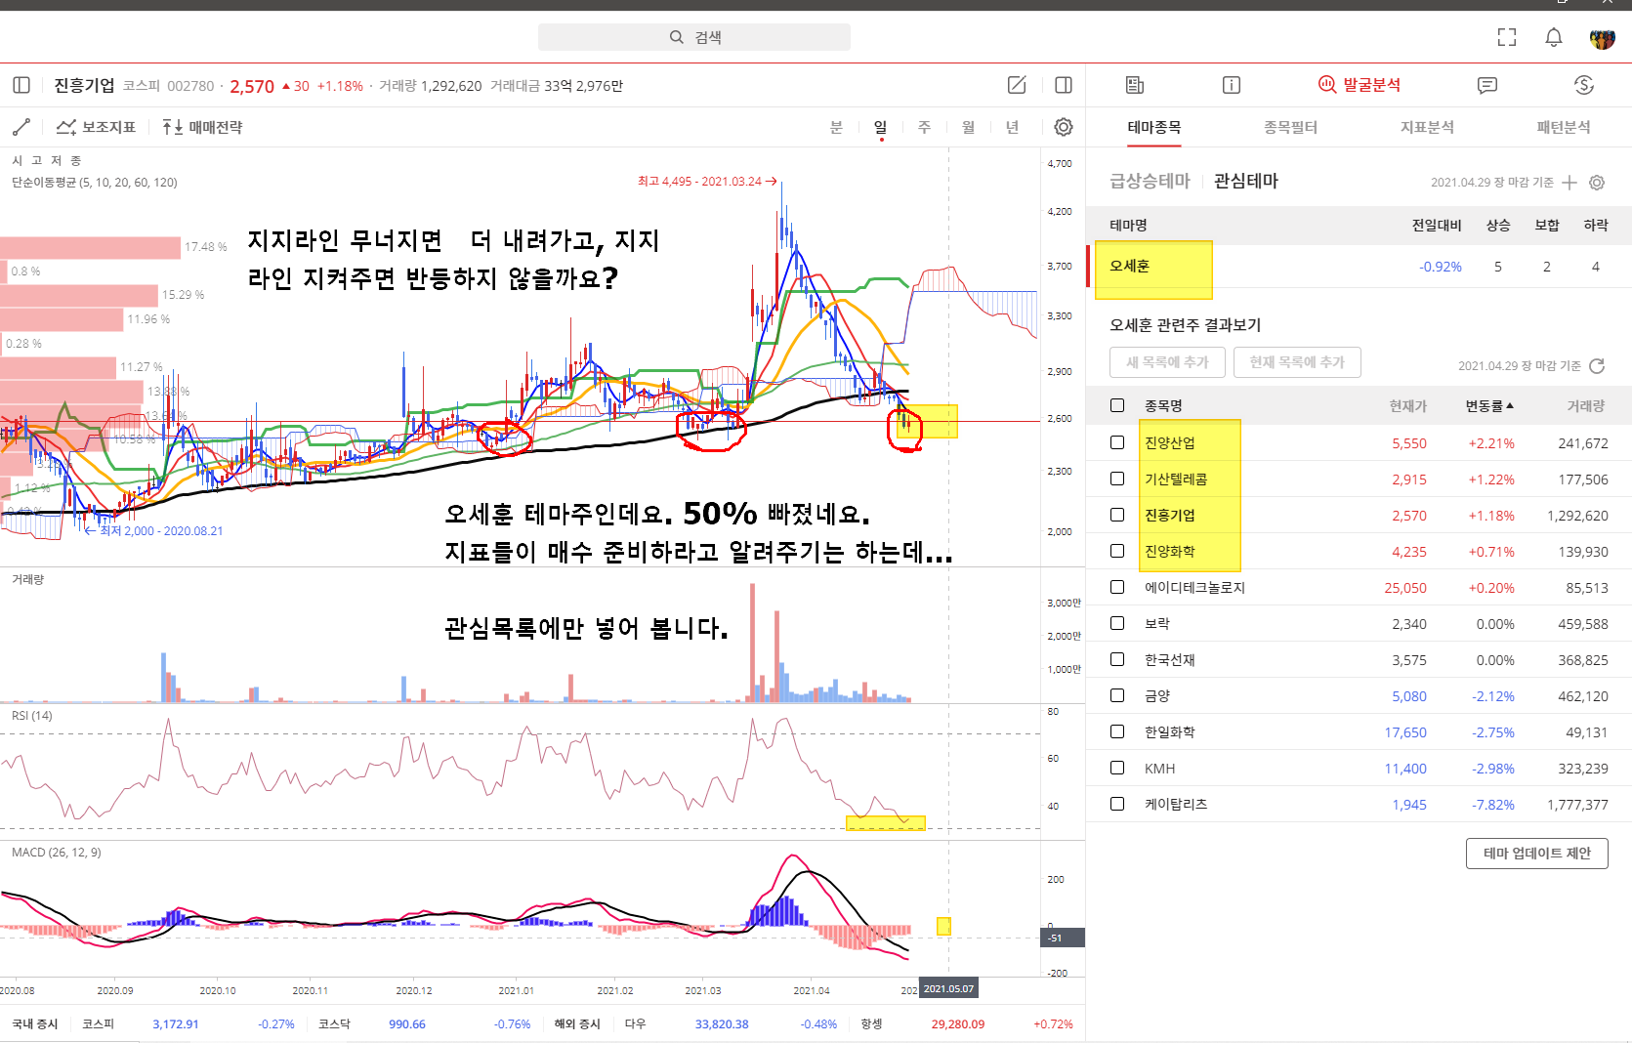The height and width of the screenshot is (1043, 1632).
Task: Open 한국선재 stock name
Action: coord(1169,659)
